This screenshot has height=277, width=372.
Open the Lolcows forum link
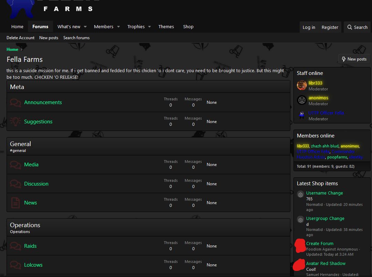(x=33, y=265)
